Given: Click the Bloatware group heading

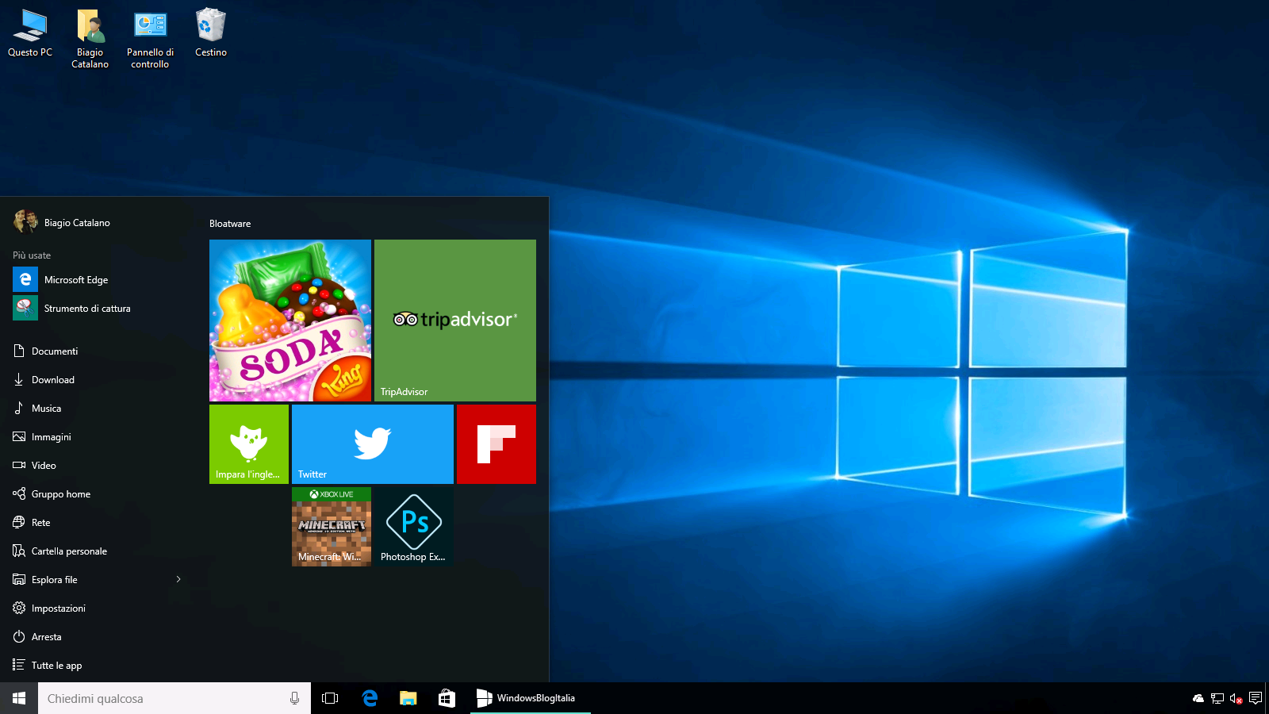Looking at the screenshot, I should point(230,224).
